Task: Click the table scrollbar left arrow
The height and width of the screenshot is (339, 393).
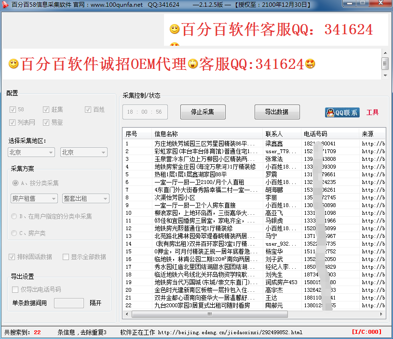Action: [x=127, y=314]
